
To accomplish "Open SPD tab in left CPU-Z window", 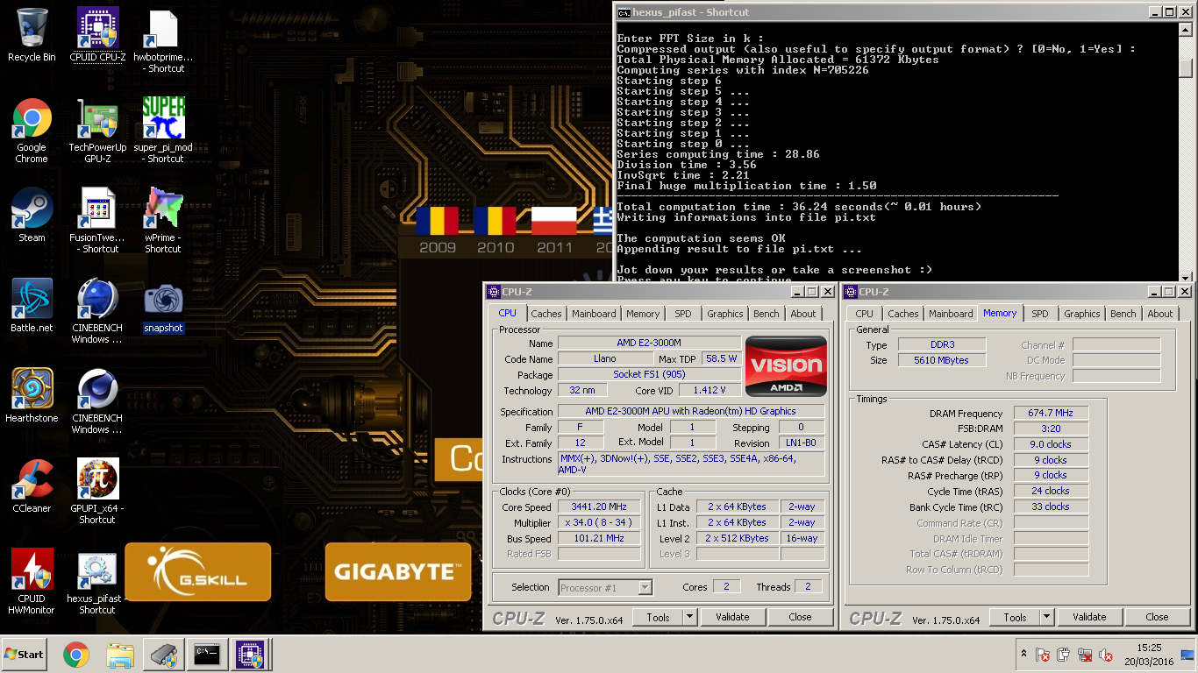I will (x=683, y=314).
